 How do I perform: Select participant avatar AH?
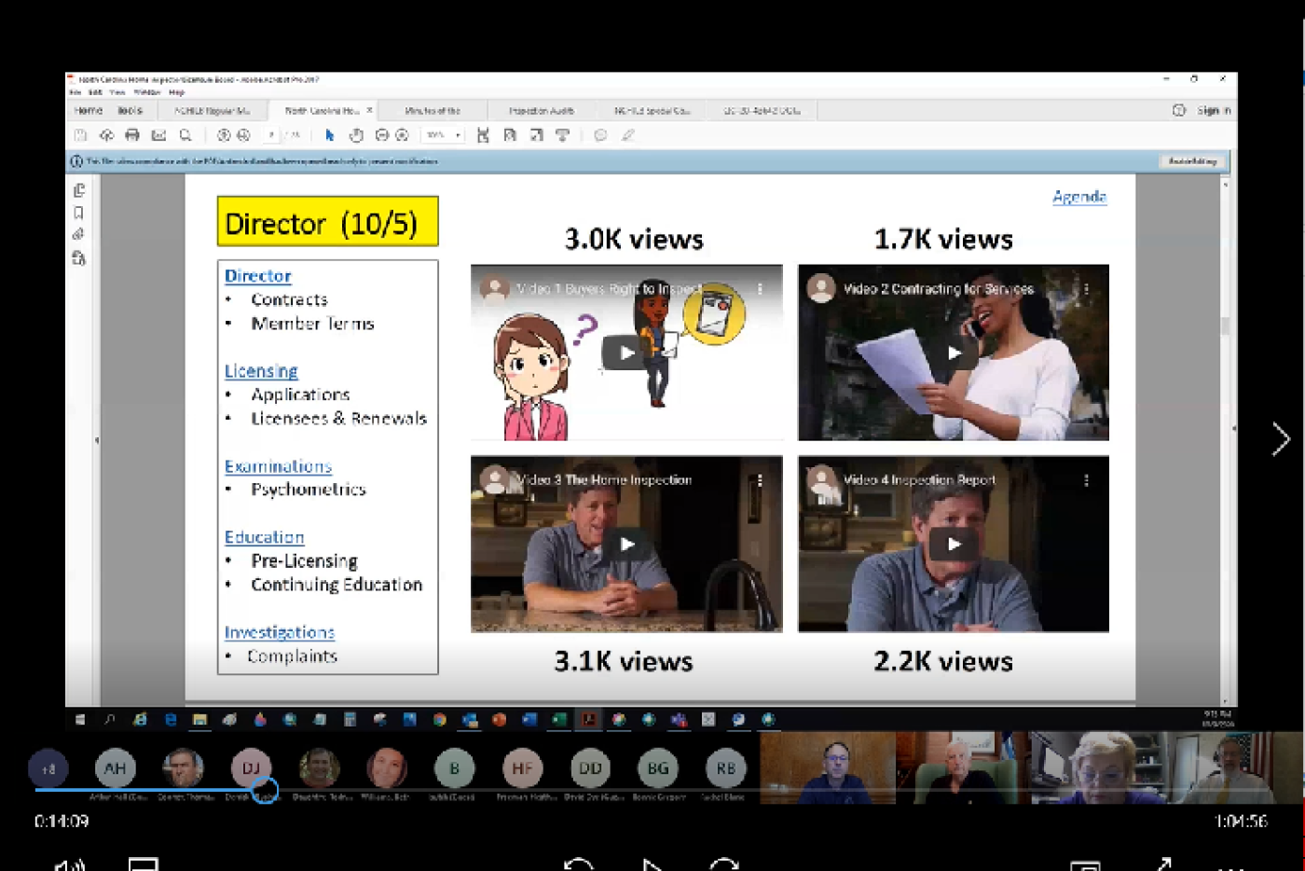coord(116,768)
